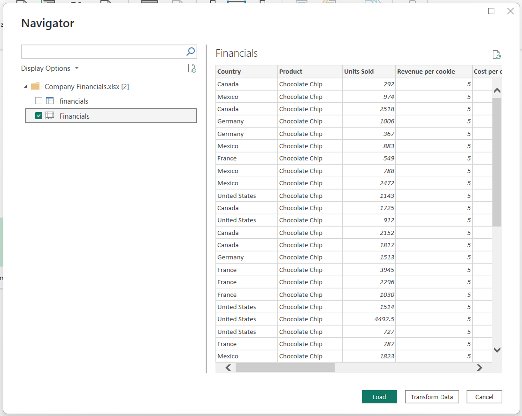Image resolution: width=522 pixels, height=416 pixels.
Task: Click the folder icon of Company Financials.xlsx
Action: (35, 86)
